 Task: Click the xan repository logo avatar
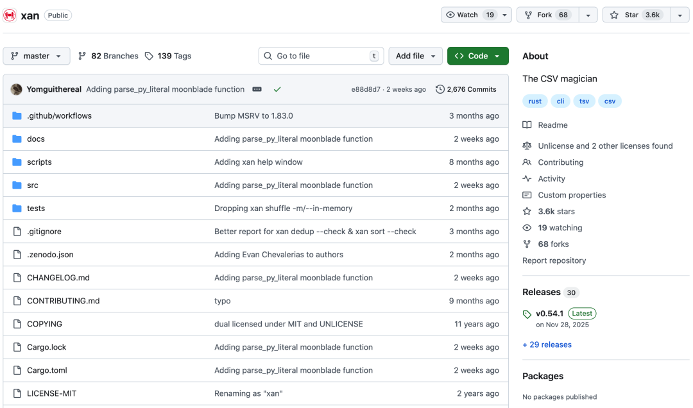[x=10, y=15]
